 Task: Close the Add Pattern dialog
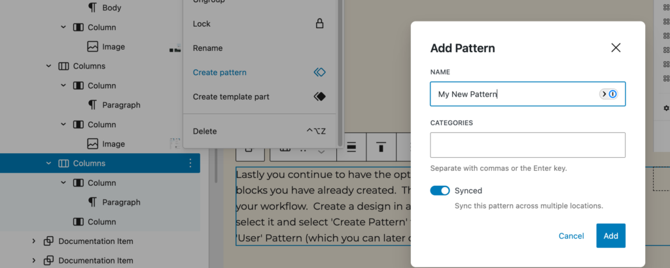click(x=615, y=48)
